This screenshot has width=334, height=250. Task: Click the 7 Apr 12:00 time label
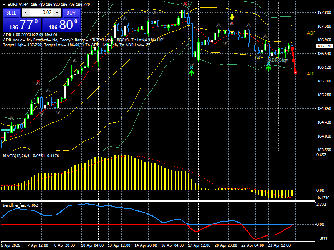[38, 245]
